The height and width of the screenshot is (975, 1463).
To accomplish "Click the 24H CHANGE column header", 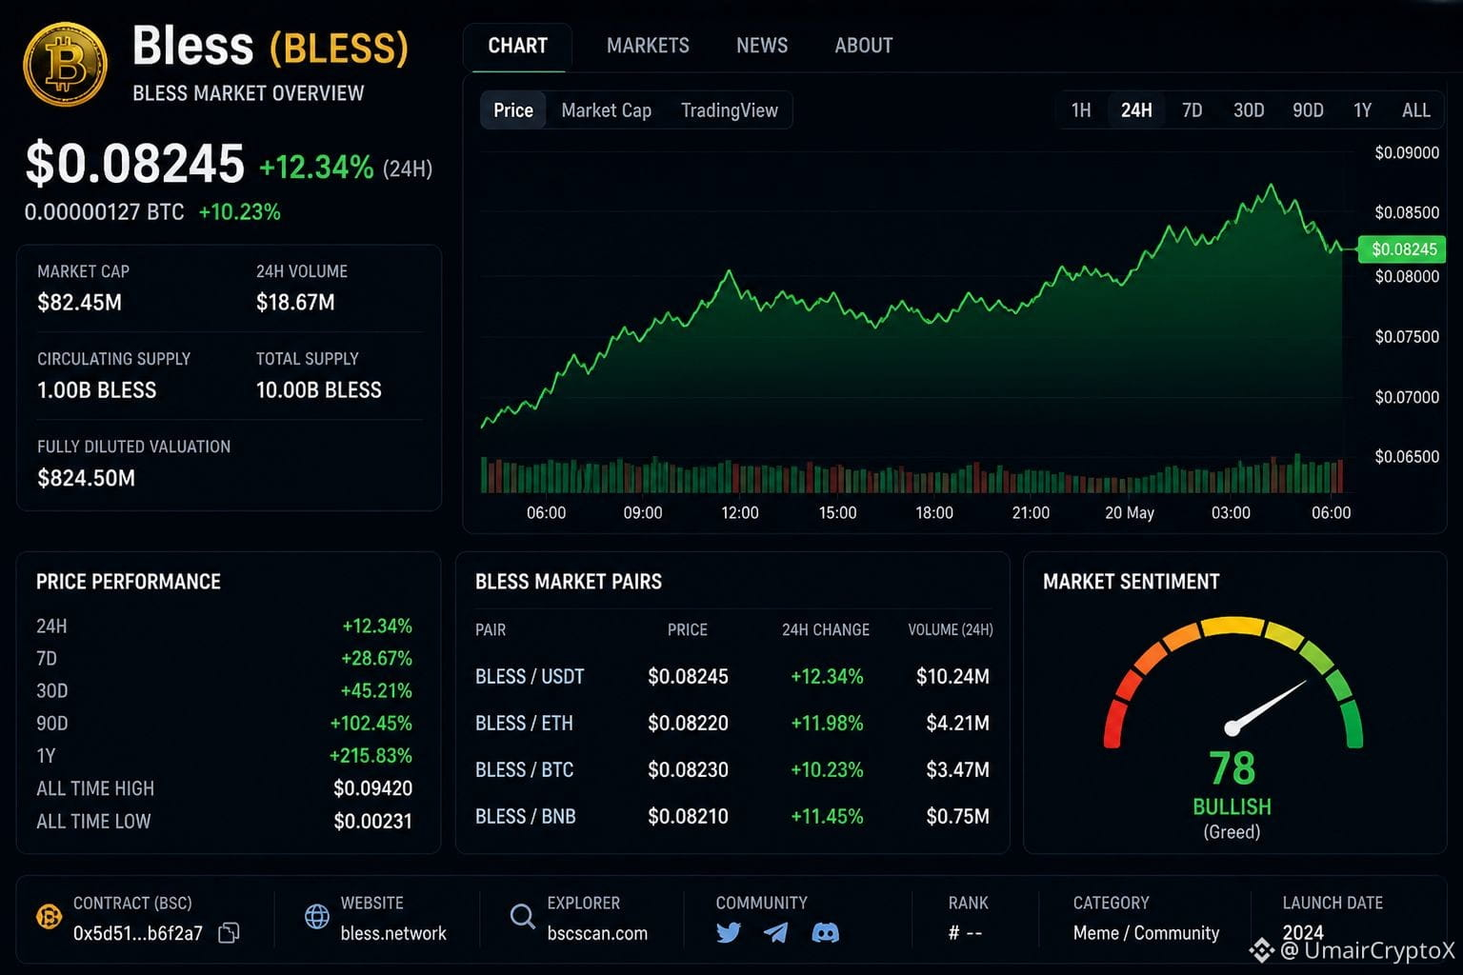I will pos(826,630).
